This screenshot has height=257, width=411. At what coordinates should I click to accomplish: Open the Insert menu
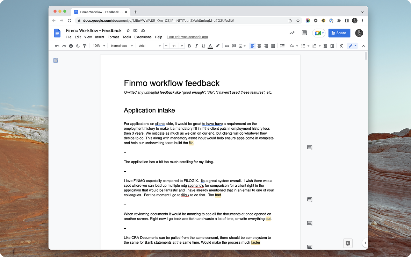(x=100, y=37)
